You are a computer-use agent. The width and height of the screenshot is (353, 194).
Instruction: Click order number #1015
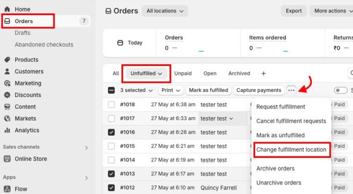click(128, 146)
